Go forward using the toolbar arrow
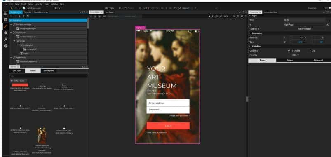Screen dimensions: 331x157 click(16, 8)
